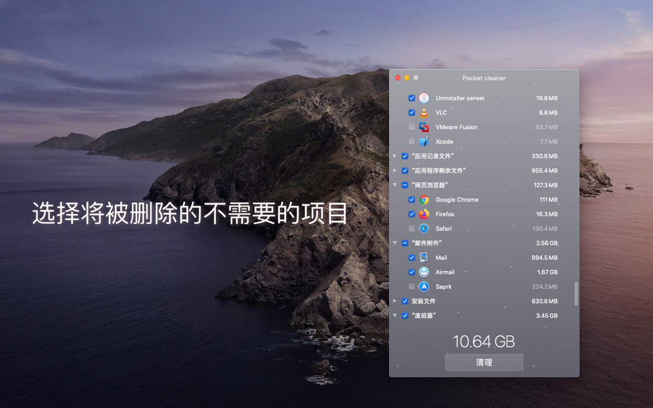Image resolution: width=653 pixels, height=408 pixels.
Task: Click the Uninstaller sensei app icon
Action: (x=424, y=98)
